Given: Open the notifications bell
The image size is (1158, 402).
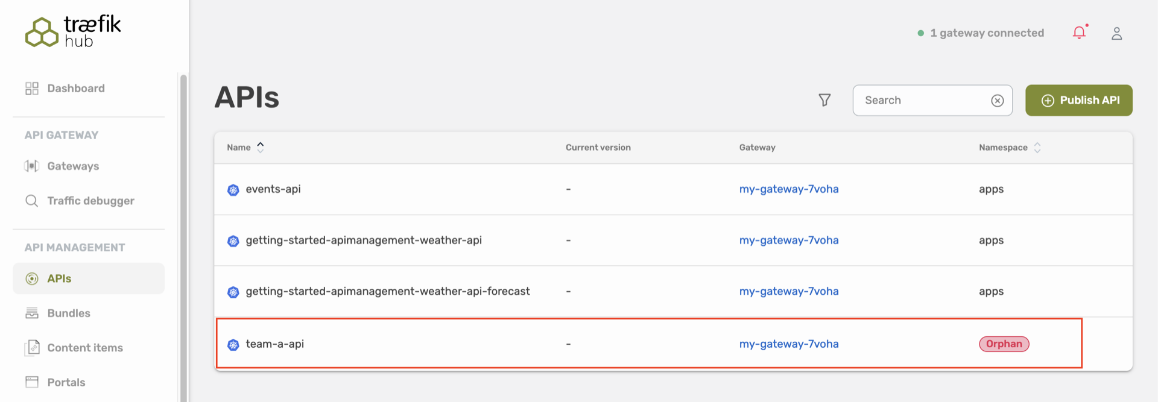Looking at the screenshot, I should tap(1080, 33).
